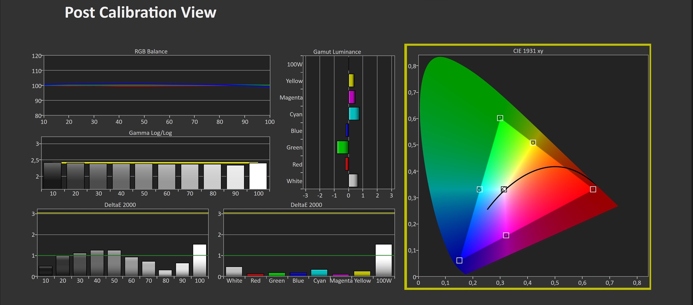Click the 100W bar in color DeltaE chart
The image size is (693, 305).
coord(383,260)
